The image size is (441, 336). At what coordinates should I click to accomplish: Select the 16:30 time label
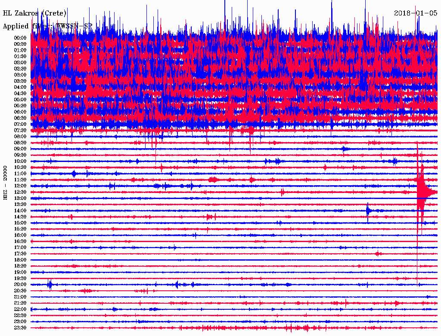(20, 242)
